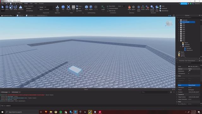
Task: Select the Select tool
Action: [x=3, y=8]
